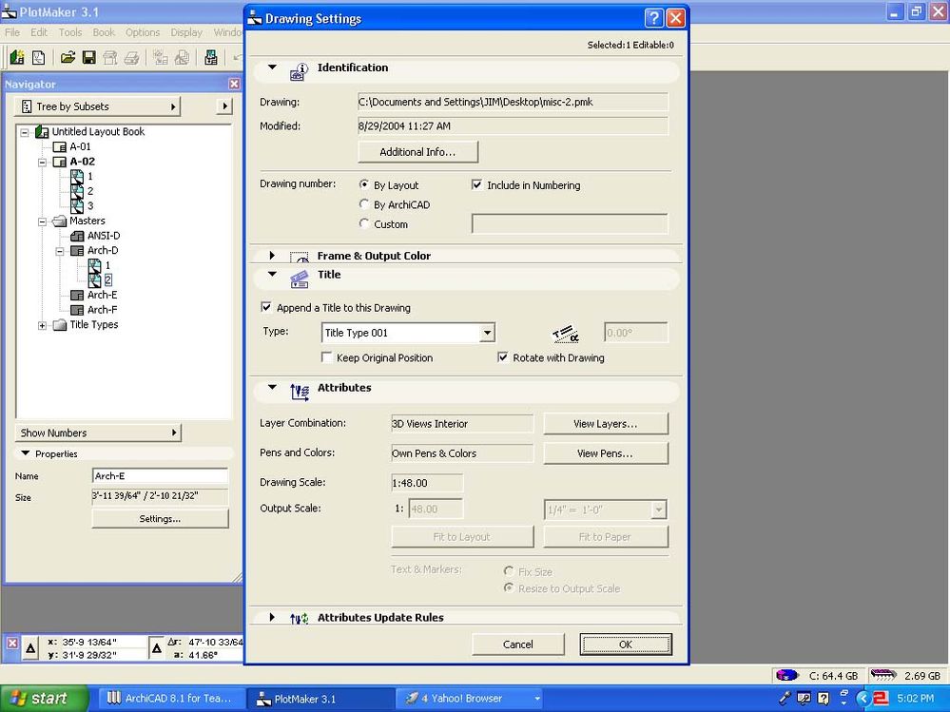The width and height of the screenshot is (950, 712).
Task: Collapse the Identification section
Action: (272, 67)
